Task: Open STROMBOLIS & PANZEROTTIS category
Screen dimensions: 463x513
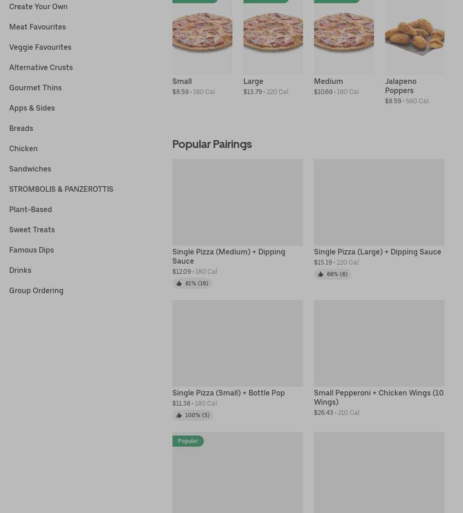Action: click(x=61, y=189)
